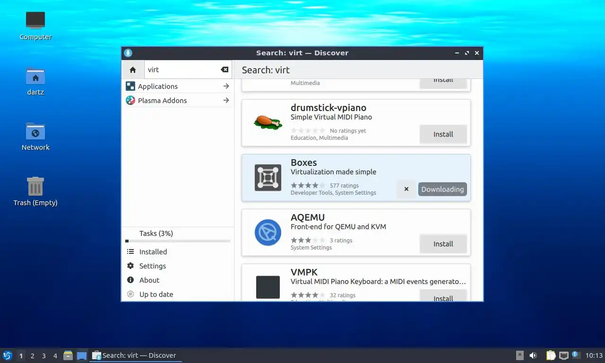This screenshot has width=605, height=363.
Task: Install drumstick-vpiano
Action: pyautogui.click(x=443, y=134)
